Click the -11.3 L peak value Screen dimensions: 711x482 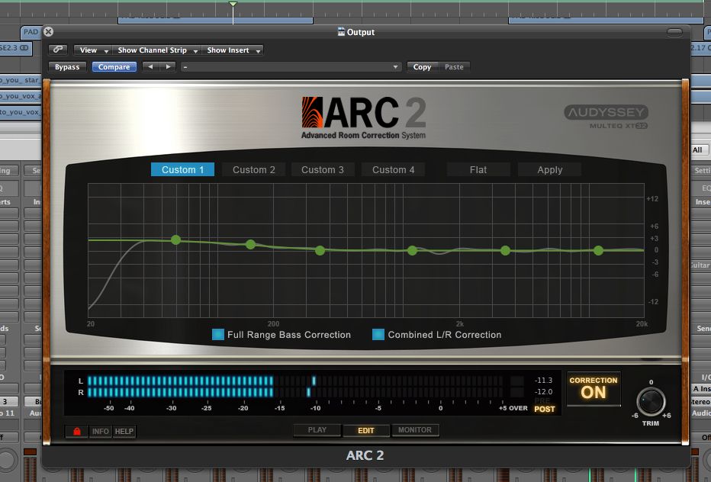pyautogui.click(x=543, y=381)
